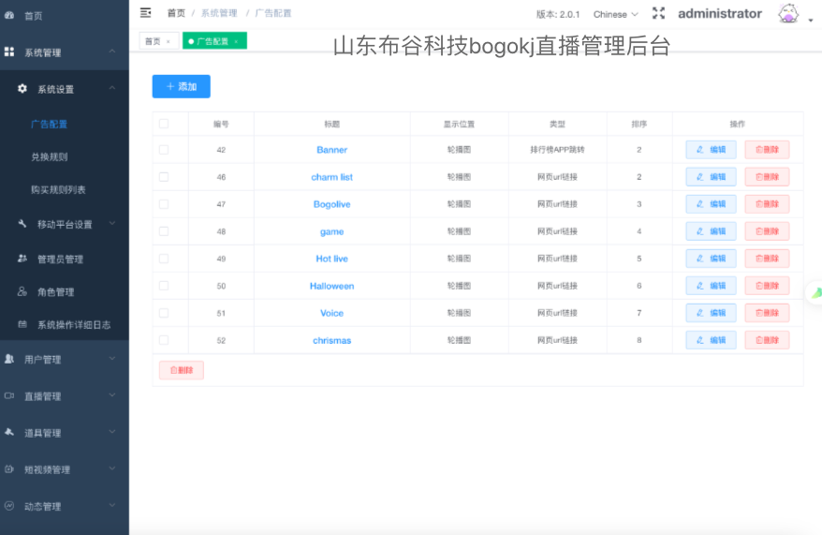
Task: Select the checkbox for the Banner row
Action: [x=164, y=150]
